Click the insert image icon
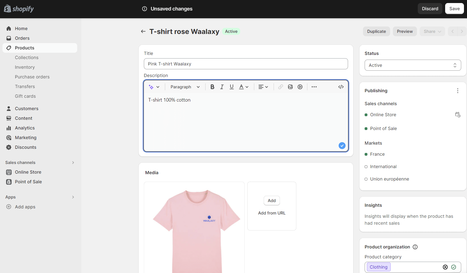The image size is (467, 273). coord(290,87)
